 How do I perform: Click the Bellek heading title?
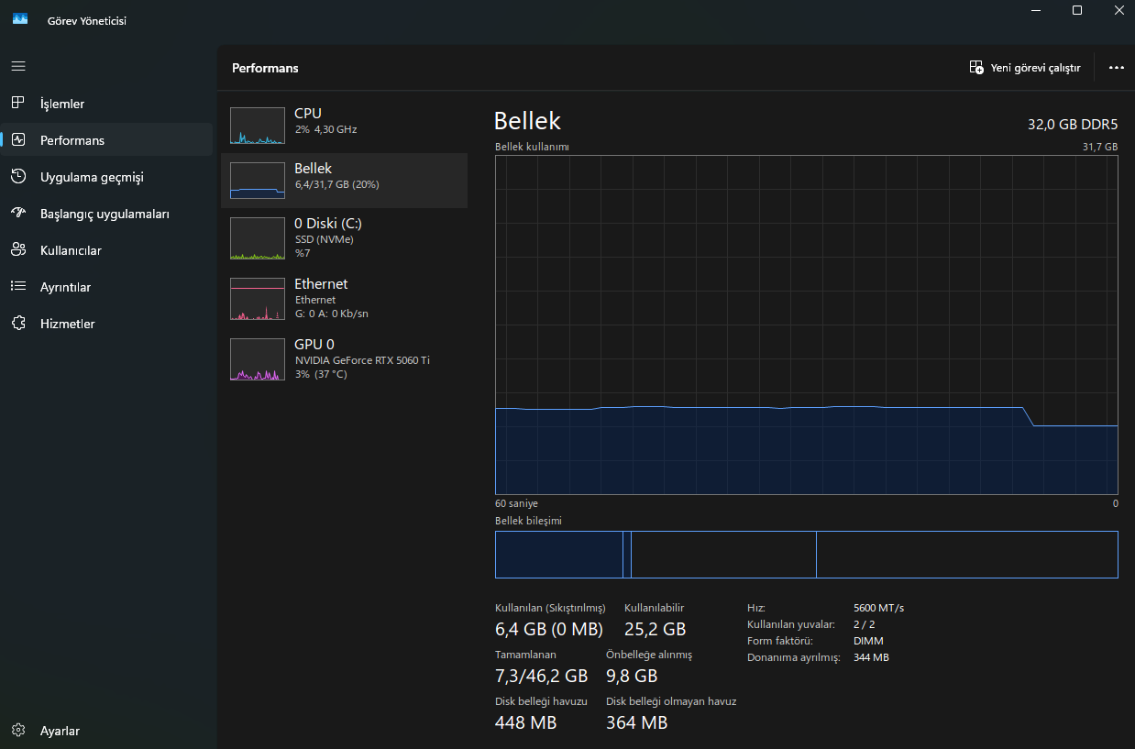tap(527, 121)
